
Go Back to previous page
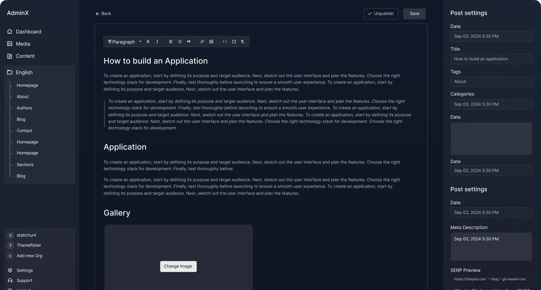(103, 14)
